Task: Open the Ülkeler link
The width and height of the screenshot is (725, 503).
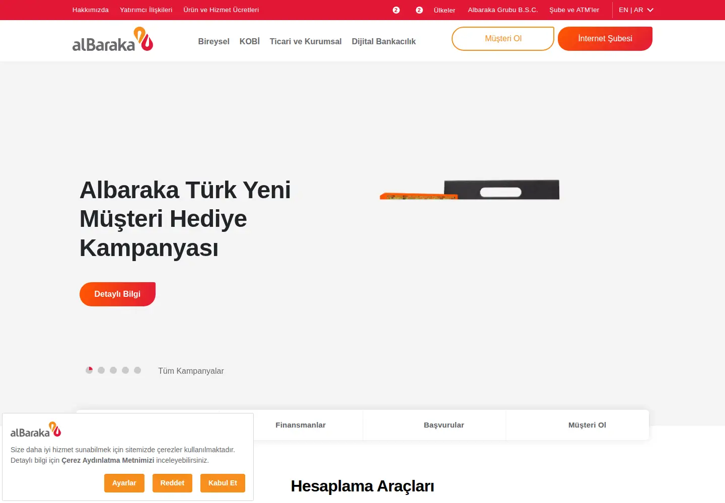Action: (x=445, y=10)
